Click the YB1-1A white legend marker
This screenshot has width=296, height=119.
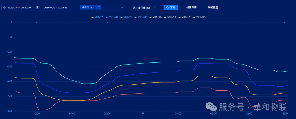[x=150, y=18]
